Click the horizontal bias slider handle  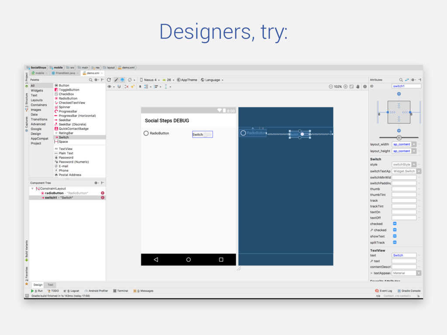pyautogui.click(x=399, y=137)
